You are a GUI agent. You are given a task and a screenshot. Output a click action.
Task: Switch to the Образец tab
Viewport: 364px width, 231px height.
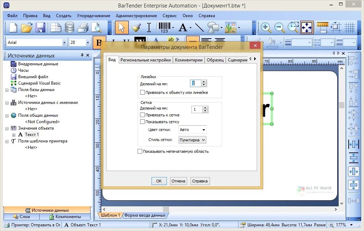(215, 60)
